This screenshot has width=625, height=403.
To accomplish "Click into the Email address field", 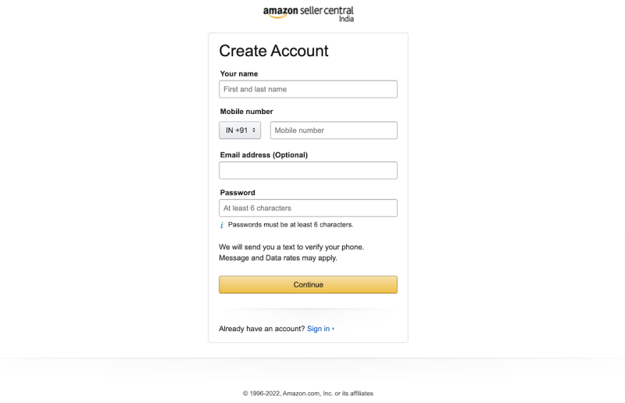I will (308, 170).
